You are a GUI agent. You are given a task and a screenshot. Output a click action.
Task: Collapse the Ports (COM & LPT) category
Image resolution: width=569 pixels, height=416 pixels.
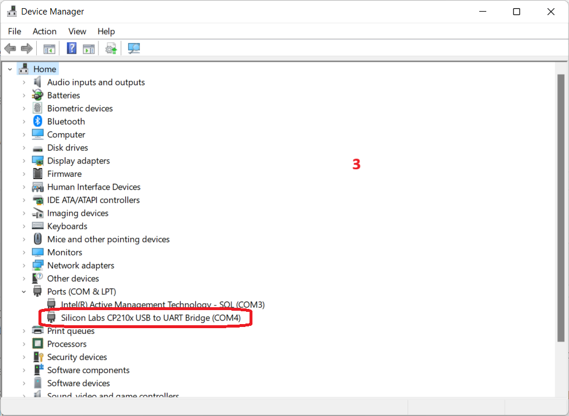click(24, 291)
